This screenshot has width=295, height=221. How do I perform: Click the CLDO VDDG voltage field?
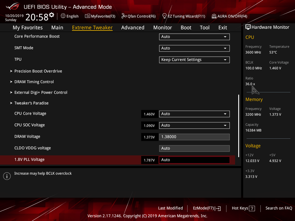coord(194,148)
